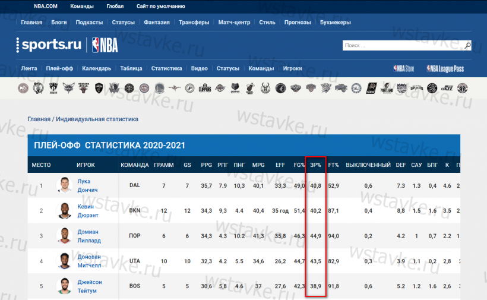
Task: Open the Clippers team logo
Action: point(205,89)
